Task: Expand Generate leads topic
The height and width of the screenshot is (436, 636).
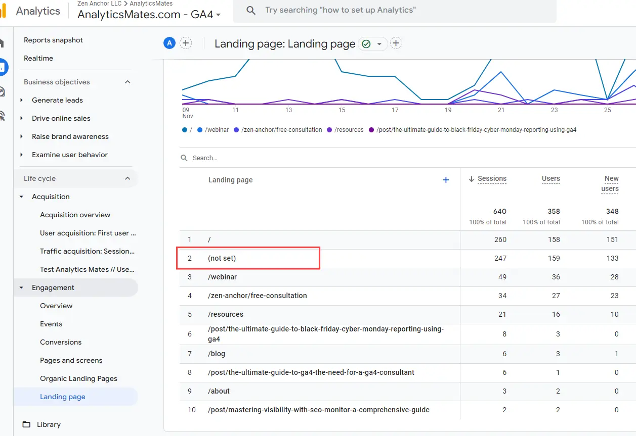Action: click(x=21, y=100)
